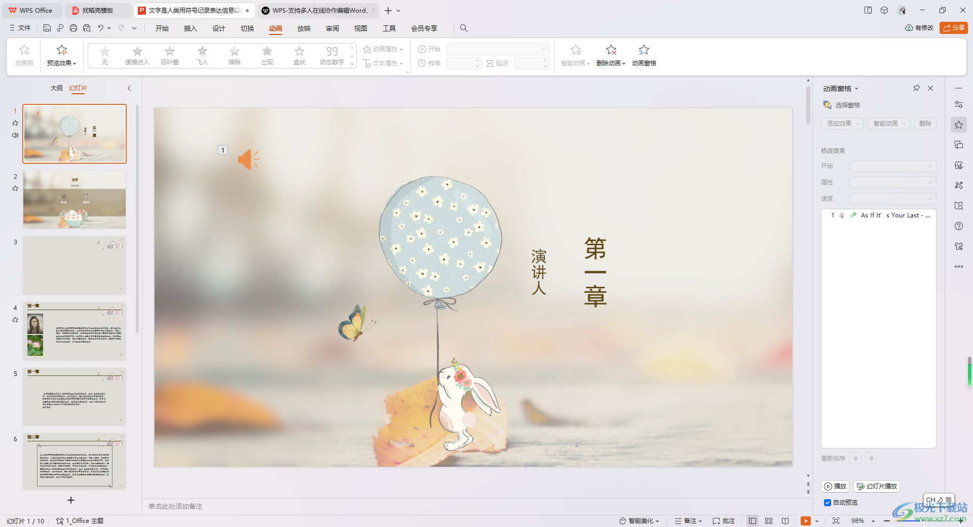Screen dimensions: 973x527
Task: Switch to the 切换 transitions tab
Action: [x=247, y=28]
